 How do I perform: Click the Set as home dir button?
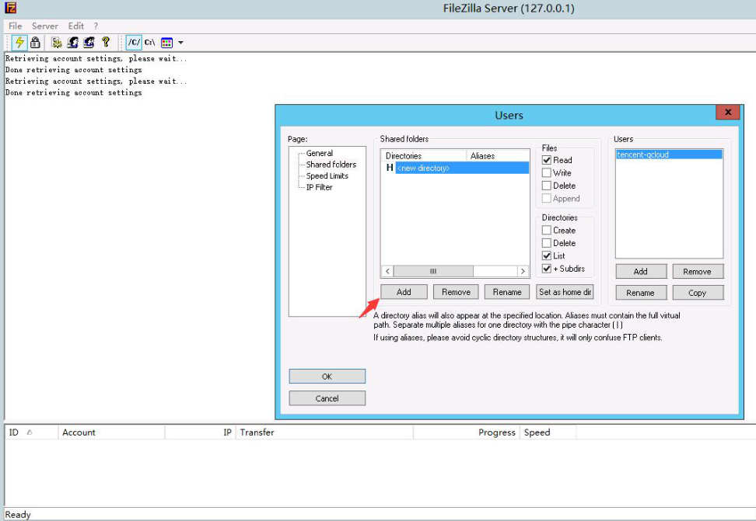pos(565,292)
